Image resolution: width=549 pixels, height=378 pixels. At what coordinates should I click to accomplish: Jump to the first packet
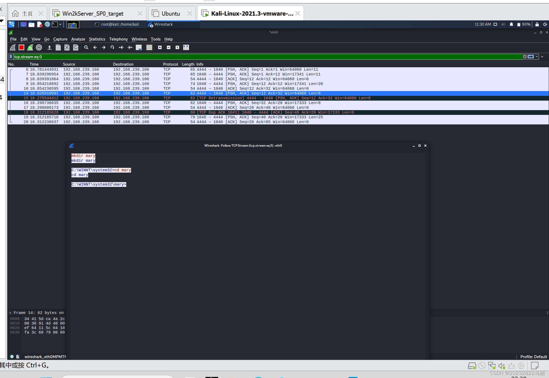(121, 47)
